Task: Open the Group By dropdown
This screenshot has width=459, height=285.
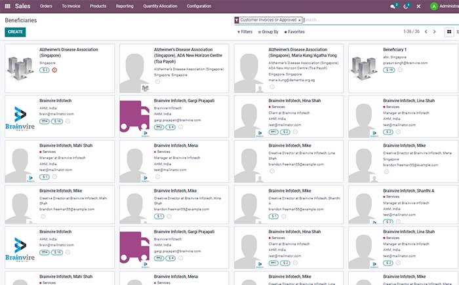Action: [x=268, y=31]
